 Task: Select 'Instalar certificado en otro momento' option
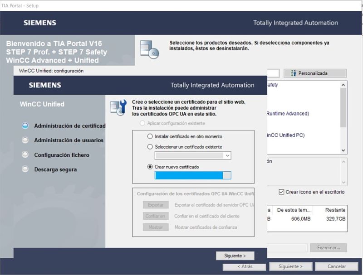pos(150,136)
